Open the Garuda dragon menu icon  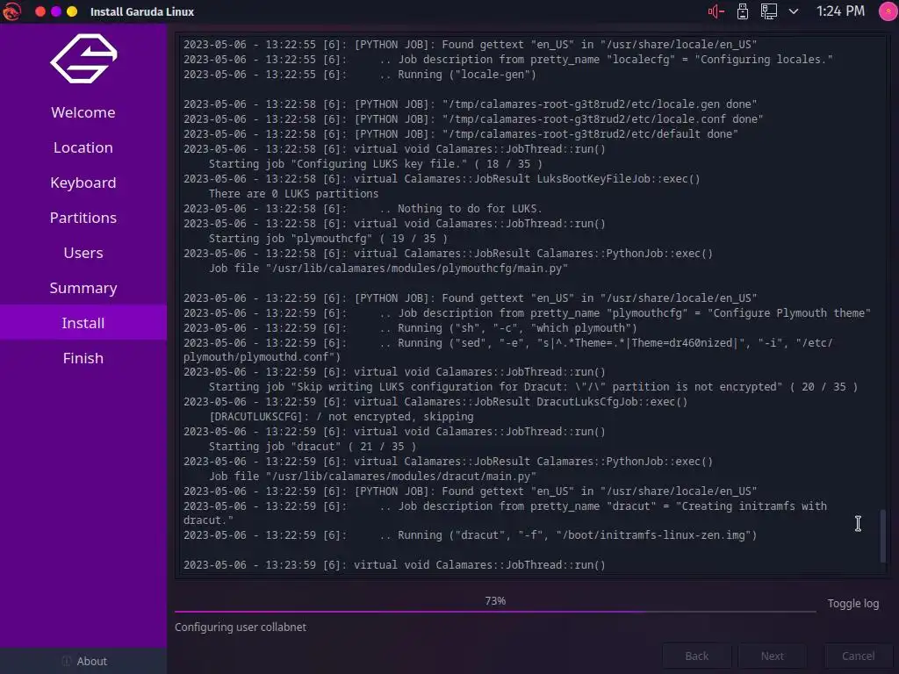pyautogui.click(x=11, y=11)
